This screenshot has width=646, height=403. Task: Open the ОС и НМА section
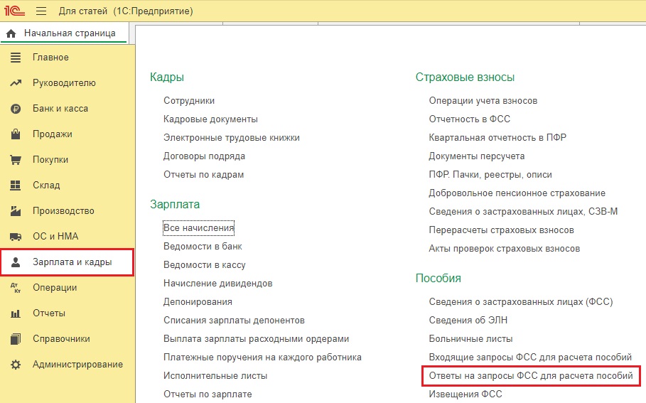55,236
